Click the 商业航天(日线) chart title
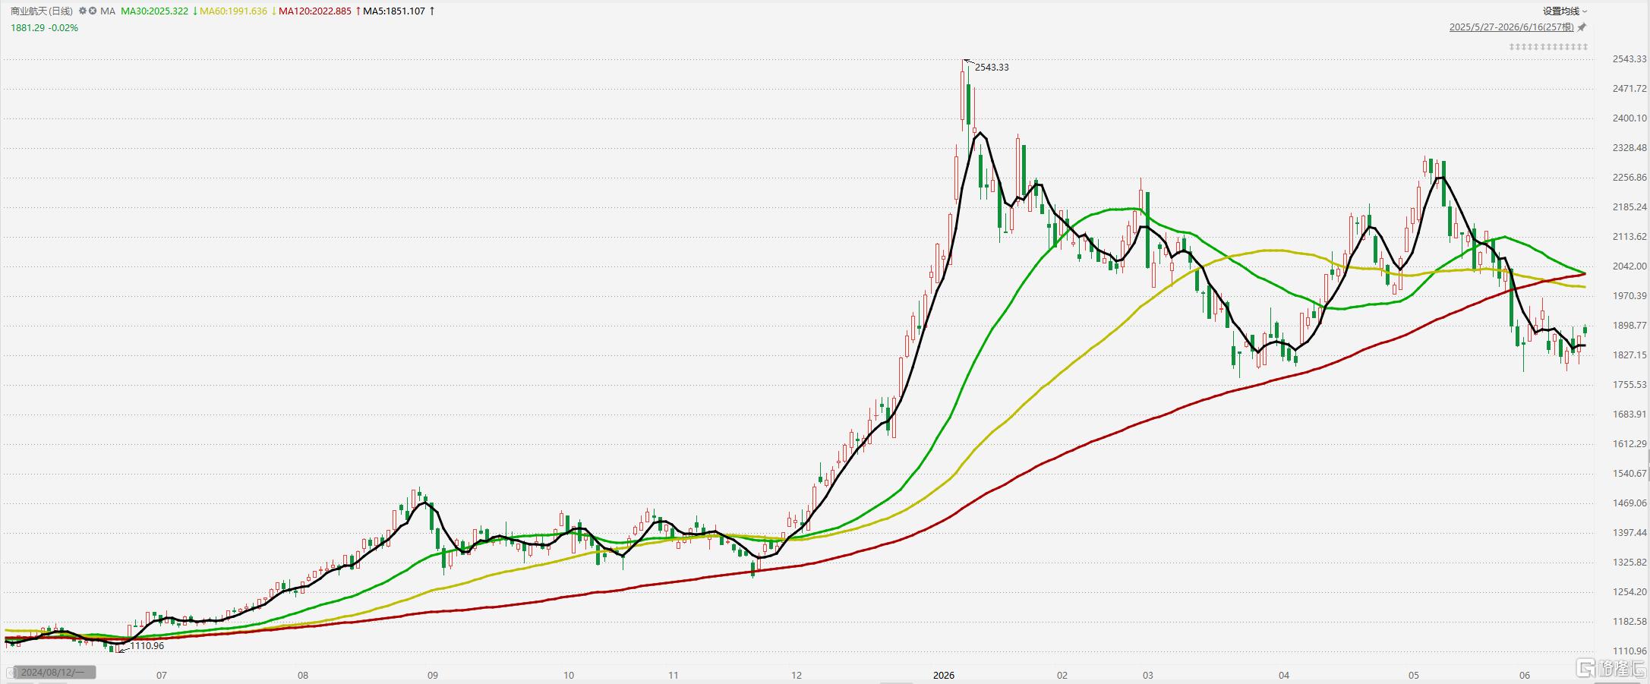 pos(42,11)
